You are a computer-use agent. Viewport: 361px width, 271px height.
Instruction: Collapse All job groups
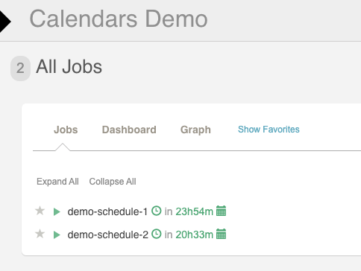pos(113,182)
